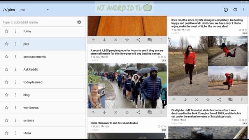Open HOT sort dropdown
The height and width of the screenshot is (140, 249).
tap(34, 10)
